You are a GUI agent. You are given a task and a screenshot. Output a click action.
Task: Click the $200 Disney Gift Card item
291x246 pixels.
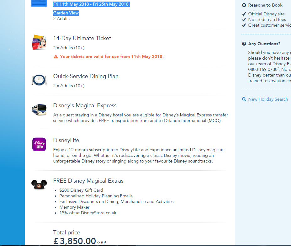[81, 190]
